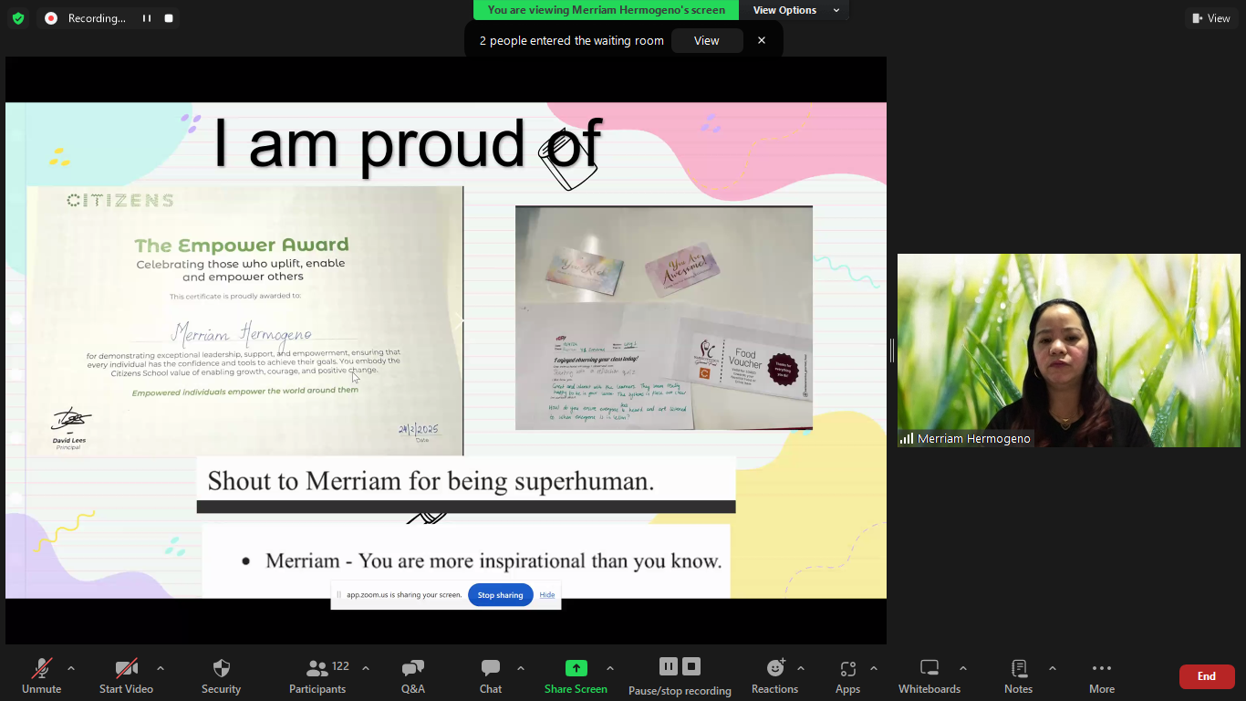Unmute the microphone
This screenshot has height=701, width=1246.
pyautogui.click(x=42, y=675)
